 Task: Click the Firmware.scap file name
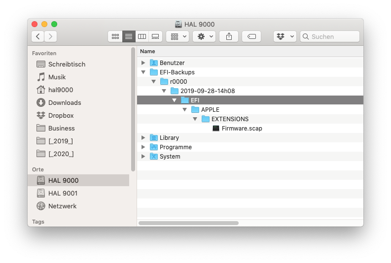click(242, 129)
